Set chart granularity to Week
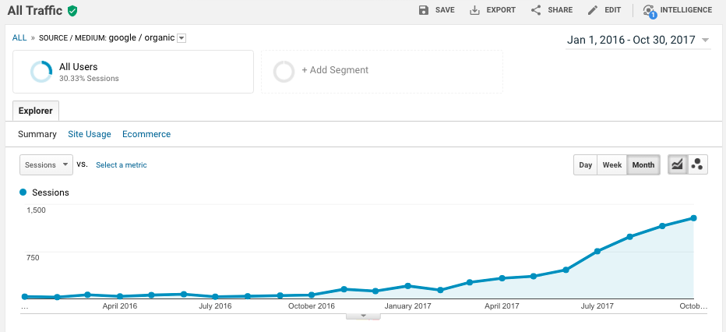The height and width of the screenshot is (332, 726). (x=611, y=165)
